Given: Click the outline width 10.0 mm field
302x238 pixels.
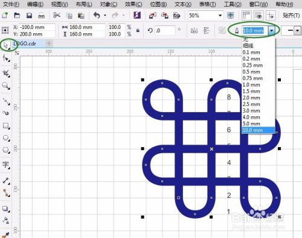Looking at the screenshot, I should click(255, 31).
